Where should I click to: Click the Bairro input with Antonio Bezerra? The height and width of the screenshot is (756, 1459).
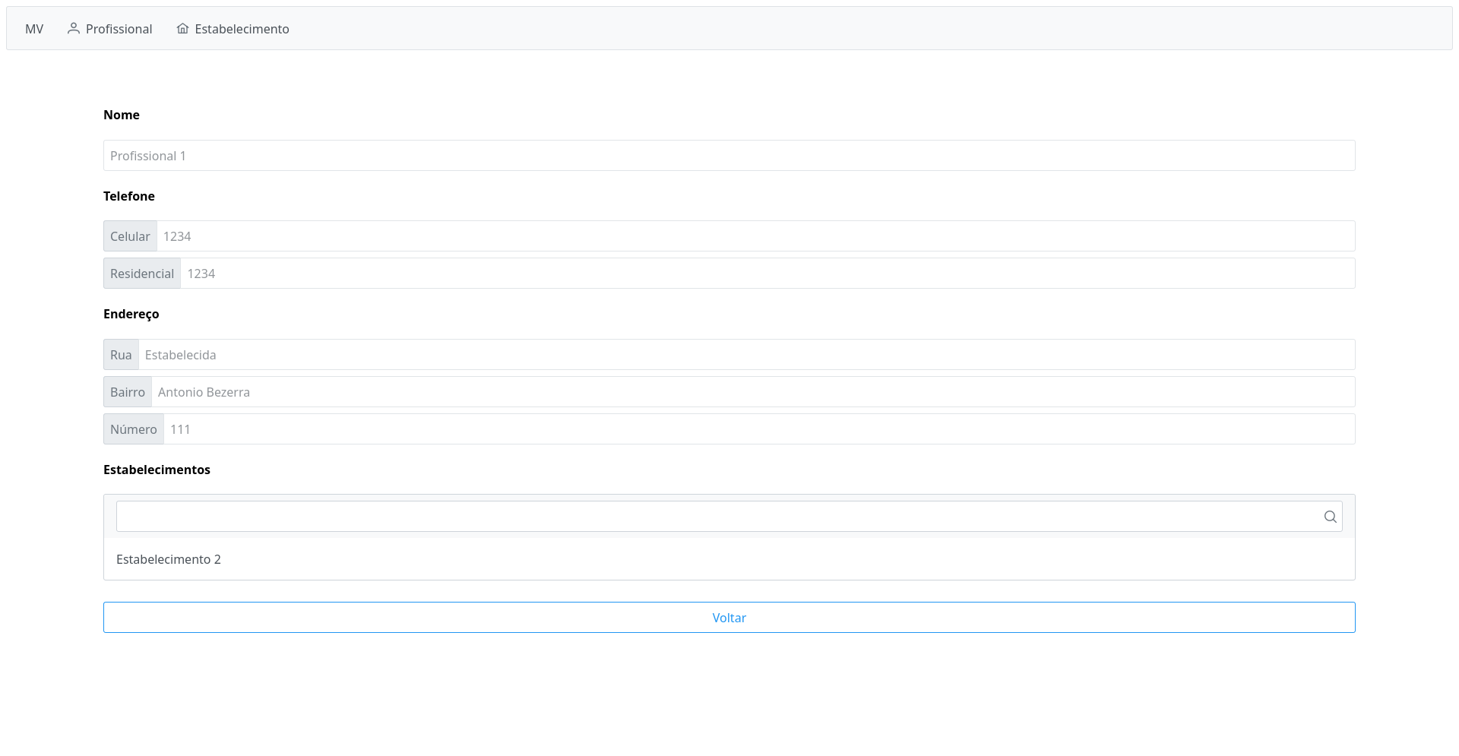point(754,392)
